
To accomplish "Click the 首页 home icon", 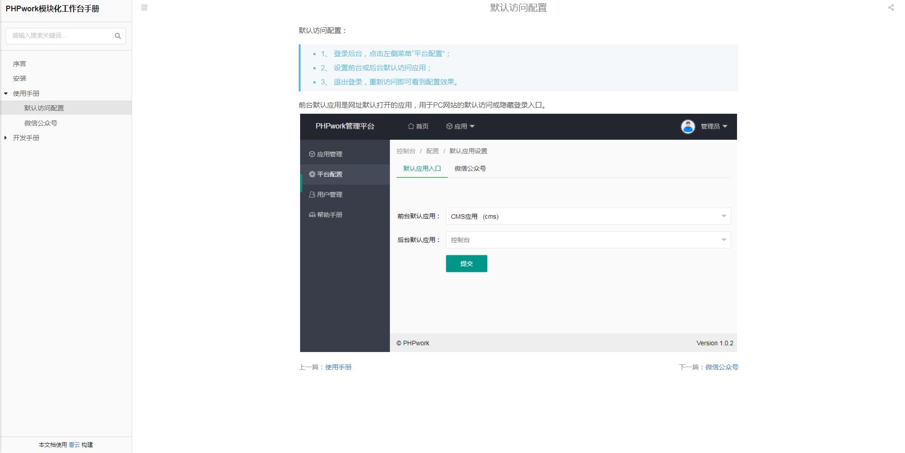I will pyautogui.click(x=410, y=126).
